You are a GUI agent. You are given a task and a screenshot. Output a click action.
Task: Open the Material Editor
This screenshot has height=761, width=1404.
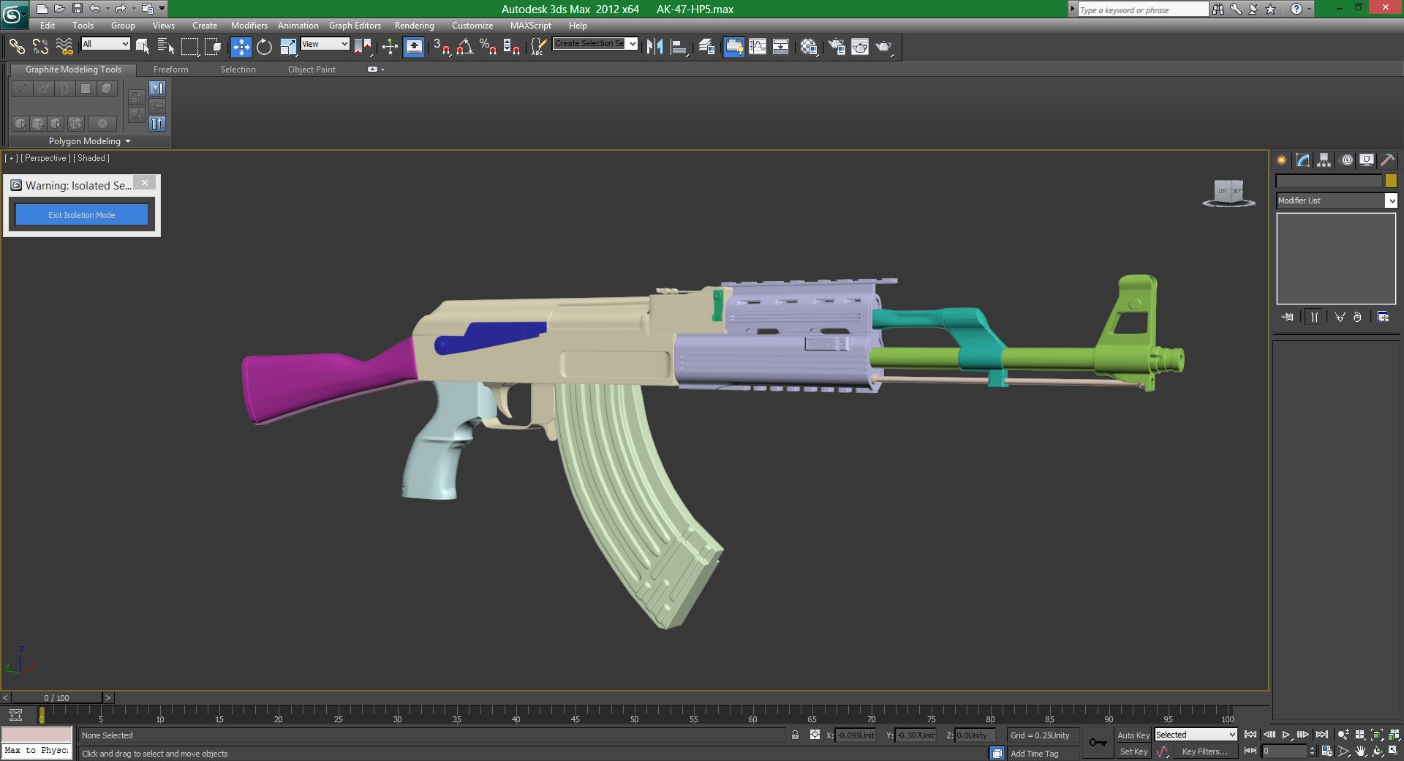click(809, 47)
